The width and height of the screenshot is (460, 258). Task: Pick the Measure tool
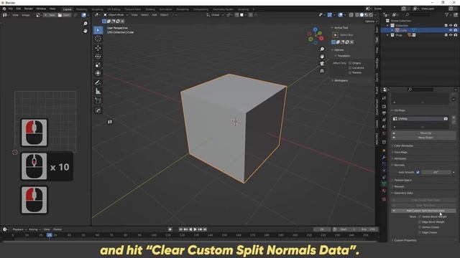click(98, 92)
